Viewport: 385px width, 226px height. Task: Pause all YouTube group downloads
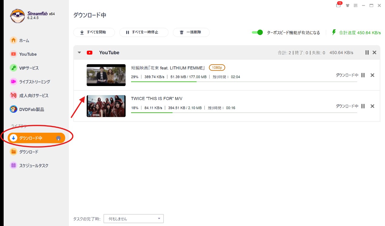[x=367, y=52]
